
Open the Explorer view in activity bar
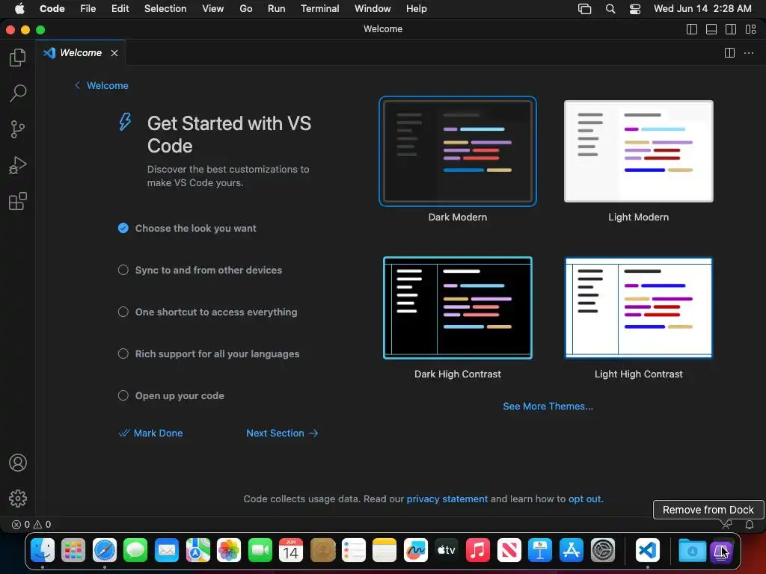tap(18, 58)
